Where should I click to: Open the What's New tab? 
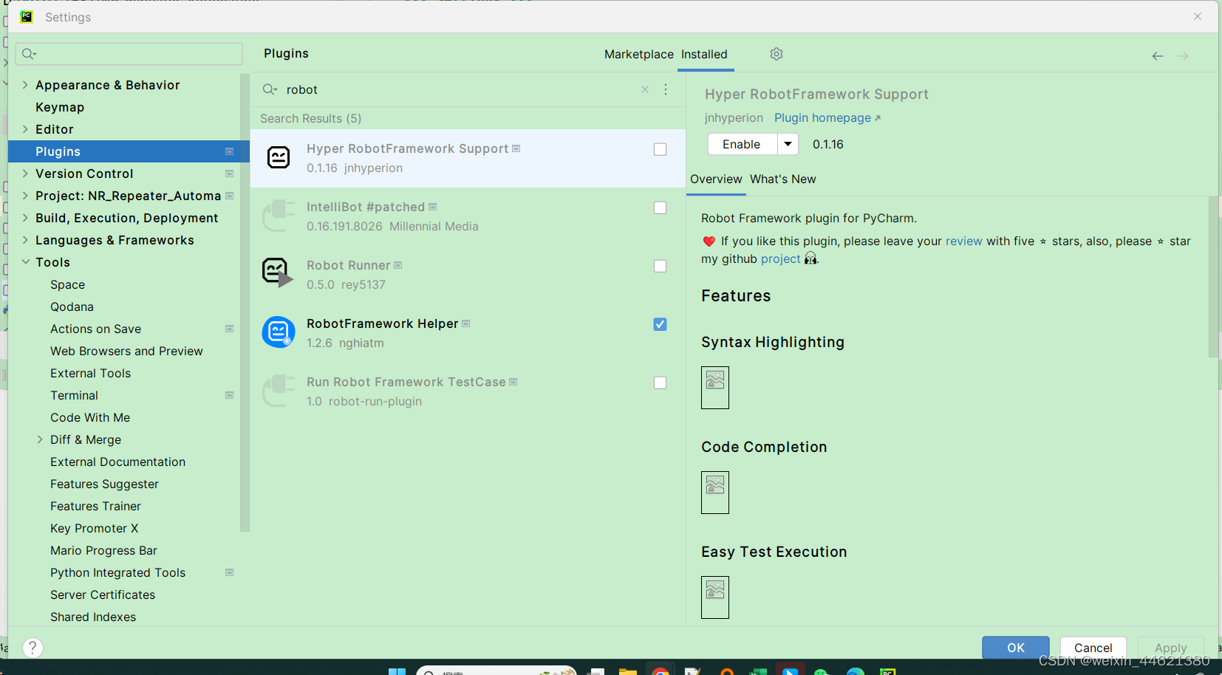[783, 179]
